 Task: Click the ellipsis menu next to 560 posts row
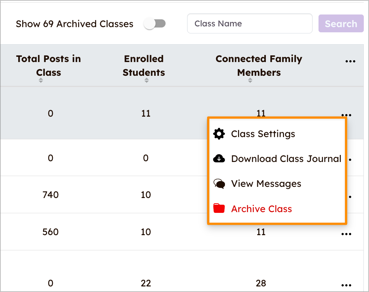(x=346, y=234)
